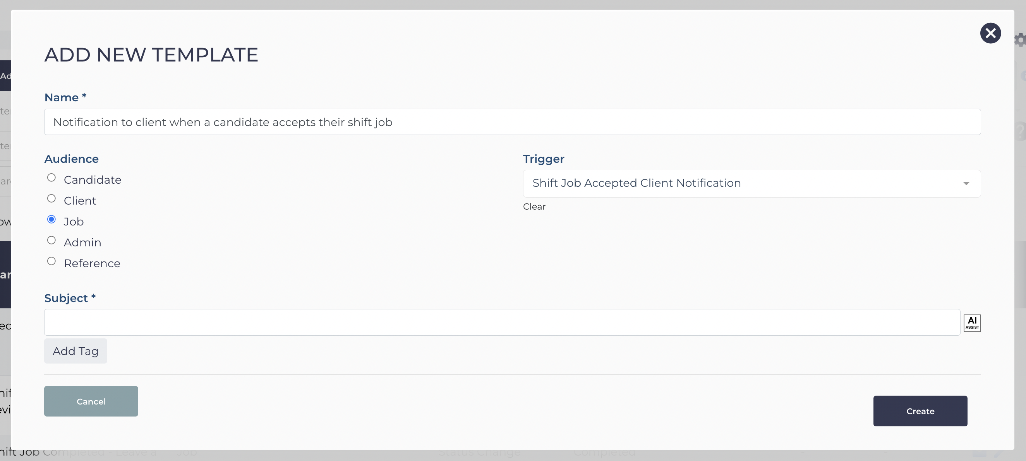Select the Job audience option
The width and height of the screenshot is (1026, 461).
pos(51,220)
